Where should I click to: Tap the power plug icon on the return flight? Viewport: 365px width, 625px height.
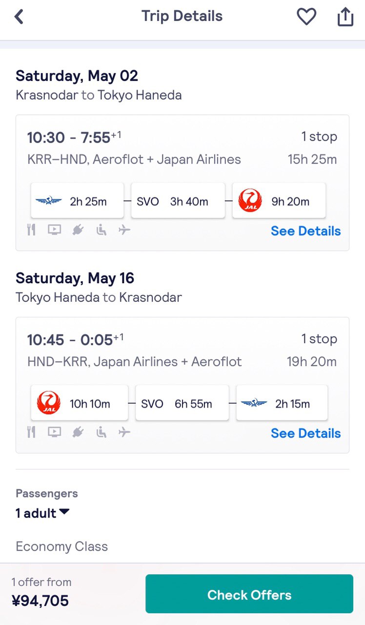pyautogui.click(x=78, y=432)
